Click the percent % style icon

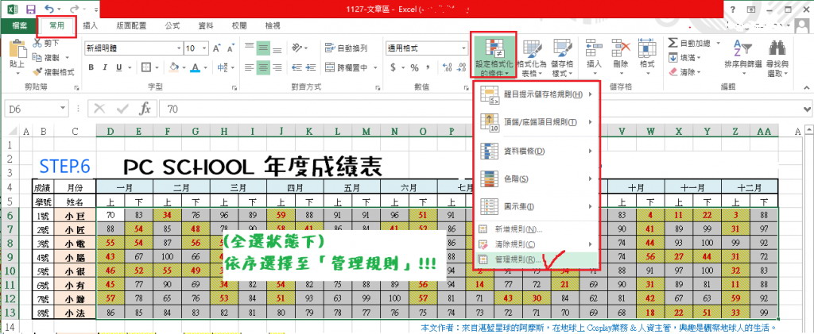414,67
